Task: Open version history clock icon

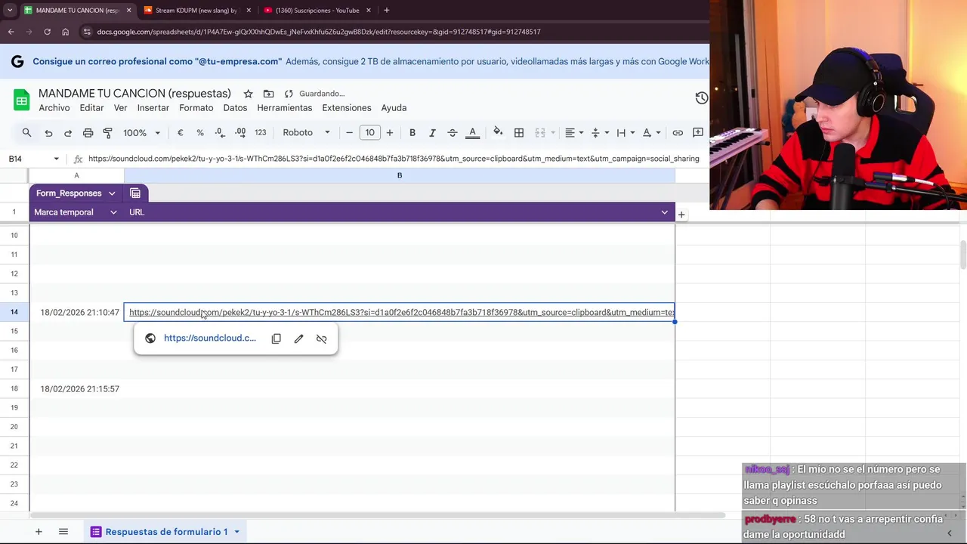Action: [701, 98]
